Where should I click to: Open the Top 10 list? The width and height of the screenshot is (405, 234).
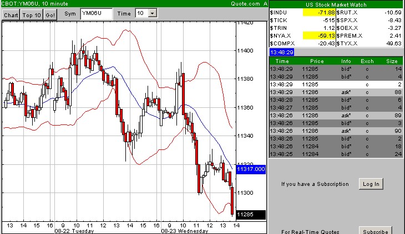click(31, 14)
